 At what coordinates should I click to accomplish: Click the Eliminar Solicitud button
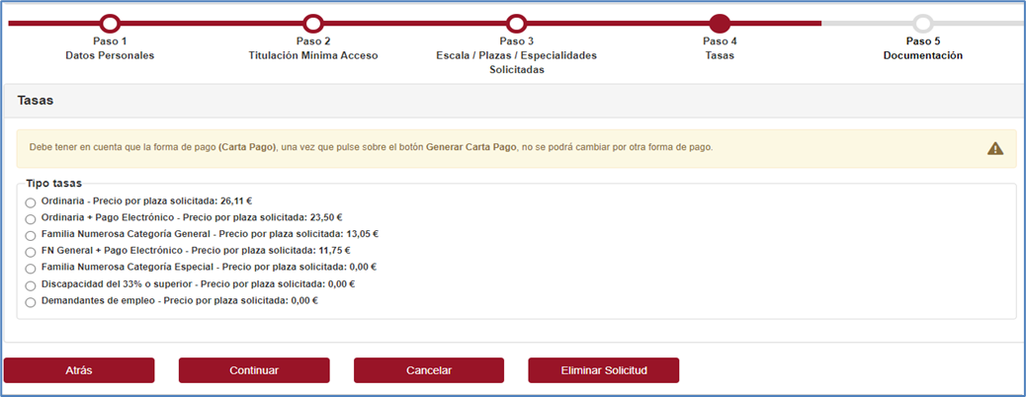click(603, 370)
